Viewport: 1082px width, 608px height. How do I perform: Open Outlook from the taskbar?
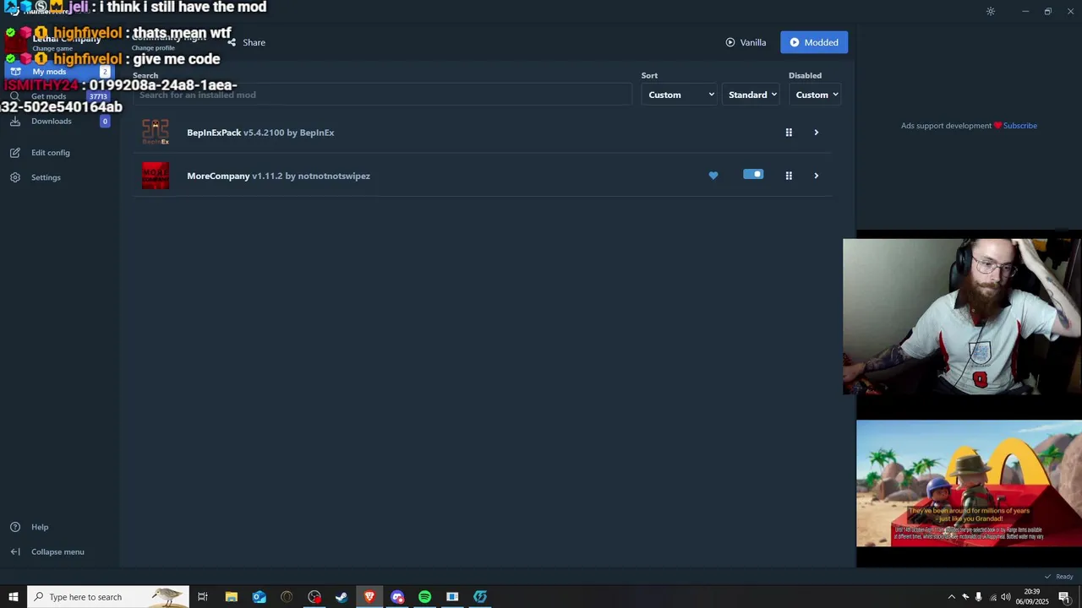(259, 597)
